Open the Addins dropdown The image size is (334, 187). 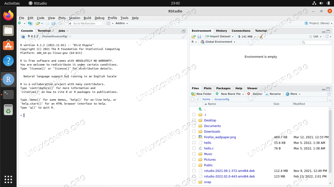point(122,23)
